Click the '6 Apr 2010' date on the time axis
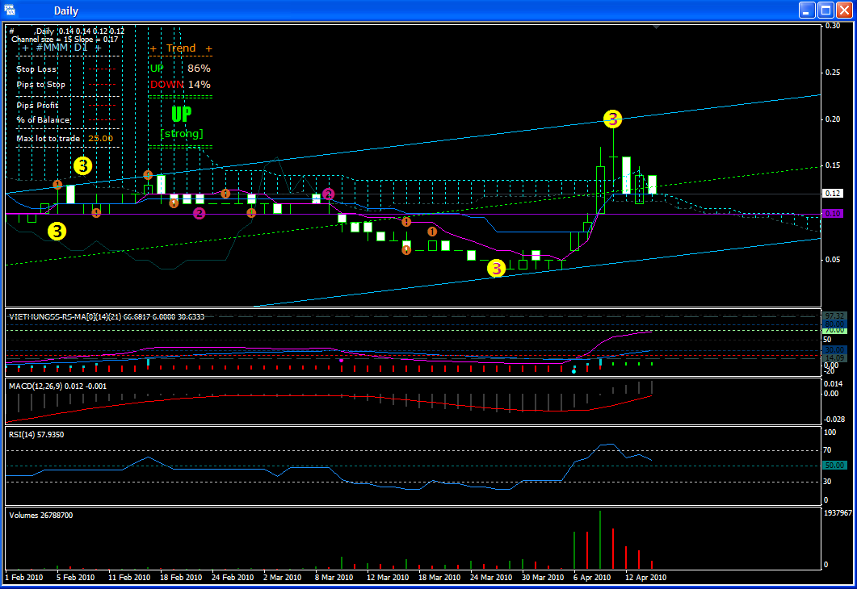 [592, 578]
